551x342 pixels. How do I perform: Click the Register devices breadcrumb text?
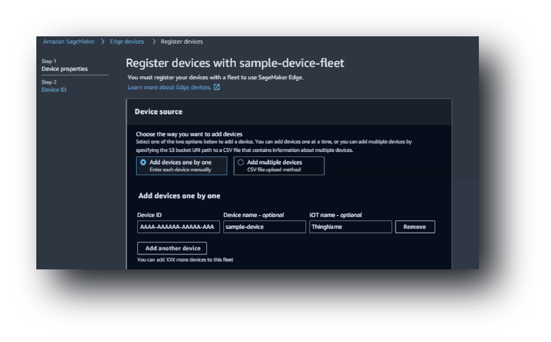pyautogui.click(x=182, y=42)
